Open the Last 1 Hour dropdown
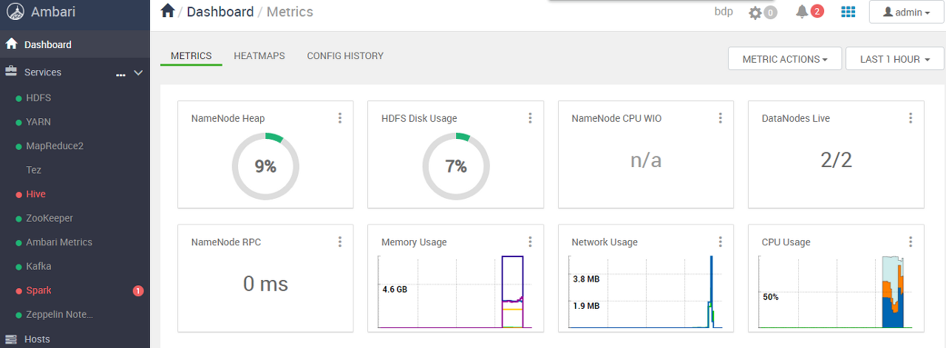This screenshot has height=348, width=946. point(895,59)
